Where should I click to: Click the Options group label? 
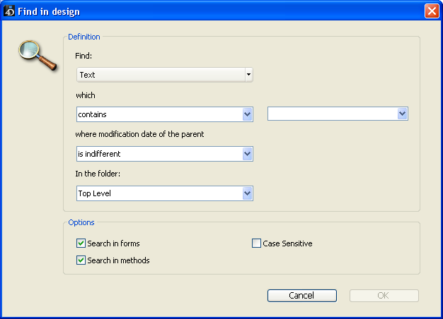click(81, 222)
